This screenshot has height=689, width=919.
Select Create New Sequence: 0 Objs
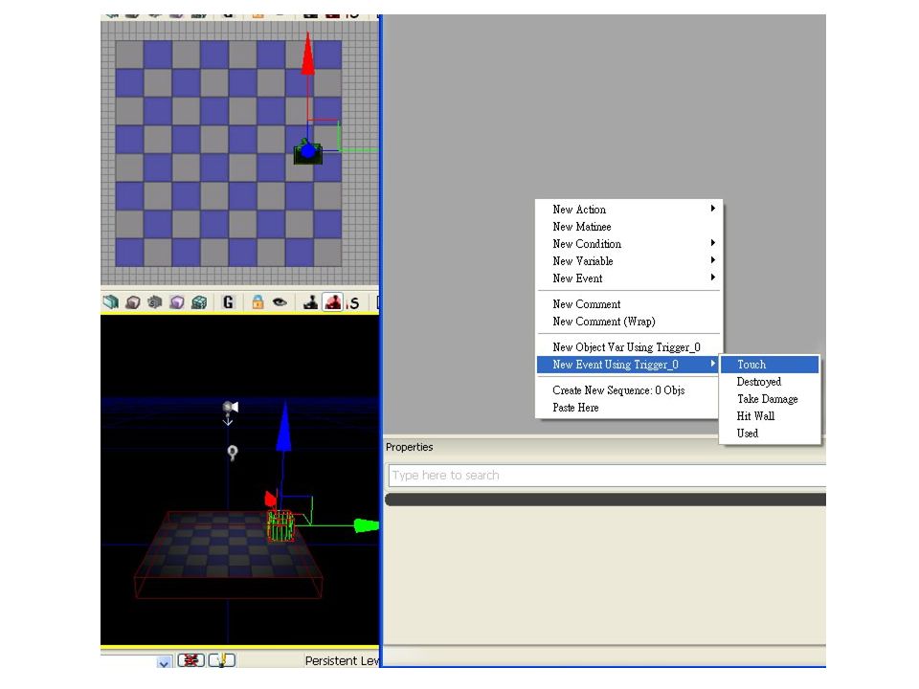(x=630, y=390)
